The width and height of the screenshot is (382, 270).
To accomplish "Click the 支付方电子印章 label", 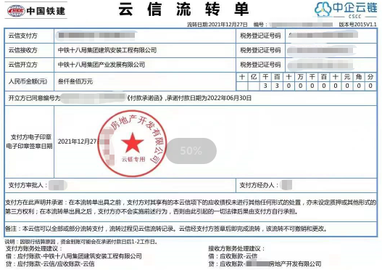I will click(31, 137).
